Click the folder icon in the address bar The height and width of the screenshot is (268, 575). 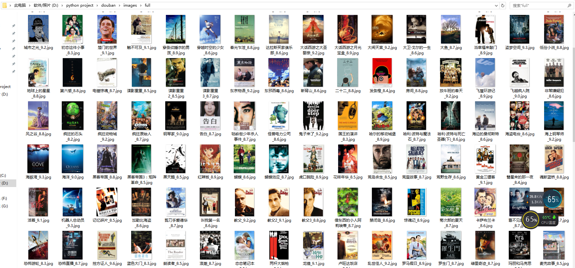(4, 5)
